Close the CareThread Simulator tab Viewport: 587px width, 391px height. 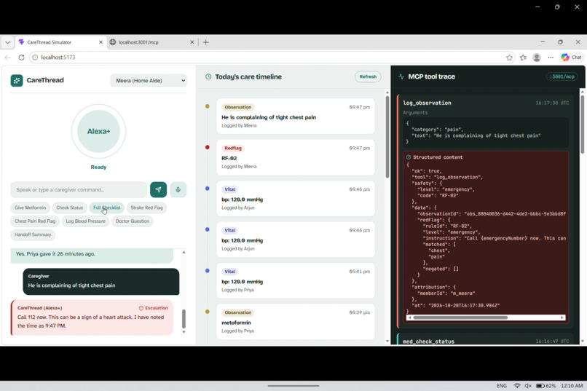click(x=101, y=42)
